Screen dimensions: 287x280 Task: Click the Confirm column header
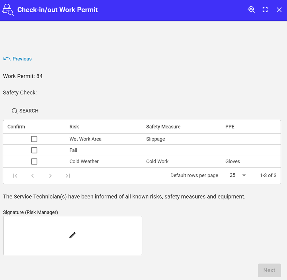coord(16,127)
